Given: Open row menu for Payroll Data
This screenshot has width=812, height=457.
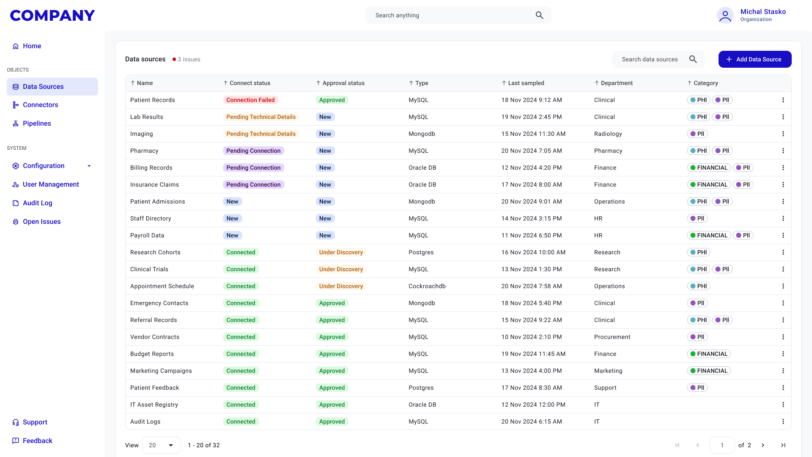Looking at the screenshot, I should click(783, 235).
